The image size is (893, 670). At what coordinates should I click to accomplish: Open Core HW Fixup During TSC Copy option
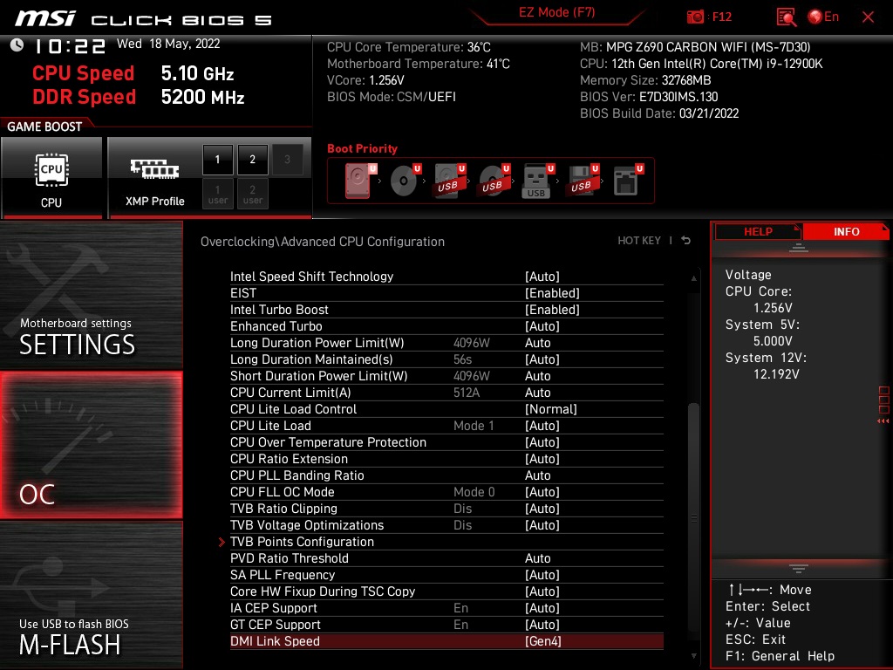446,591
